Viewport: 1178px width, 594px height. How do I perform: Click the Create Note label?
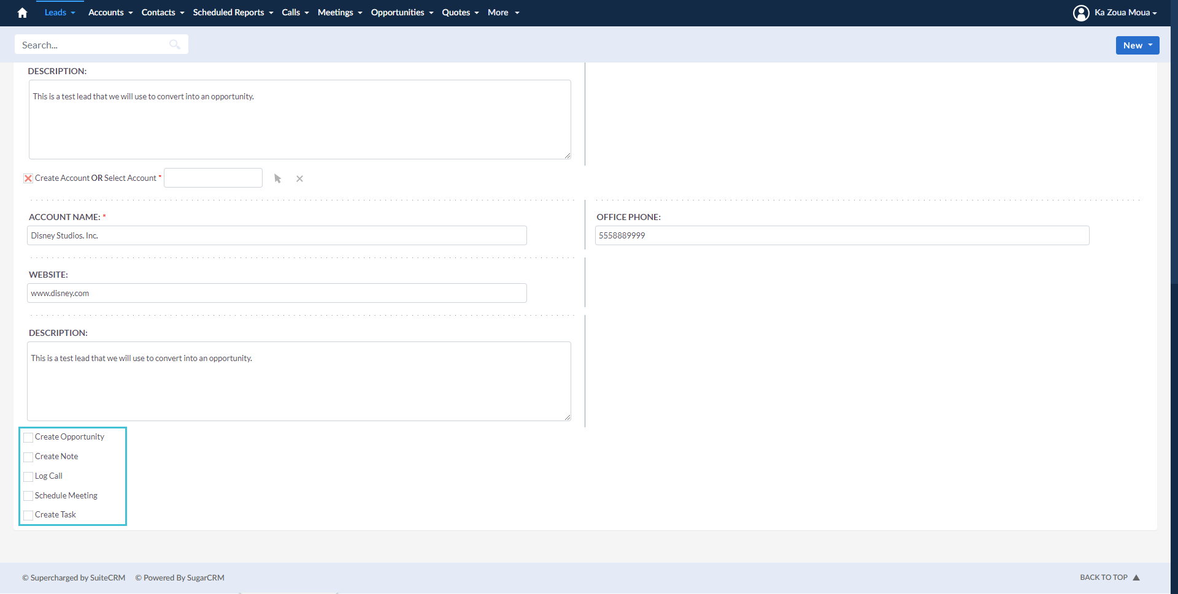tap(56, 456)
